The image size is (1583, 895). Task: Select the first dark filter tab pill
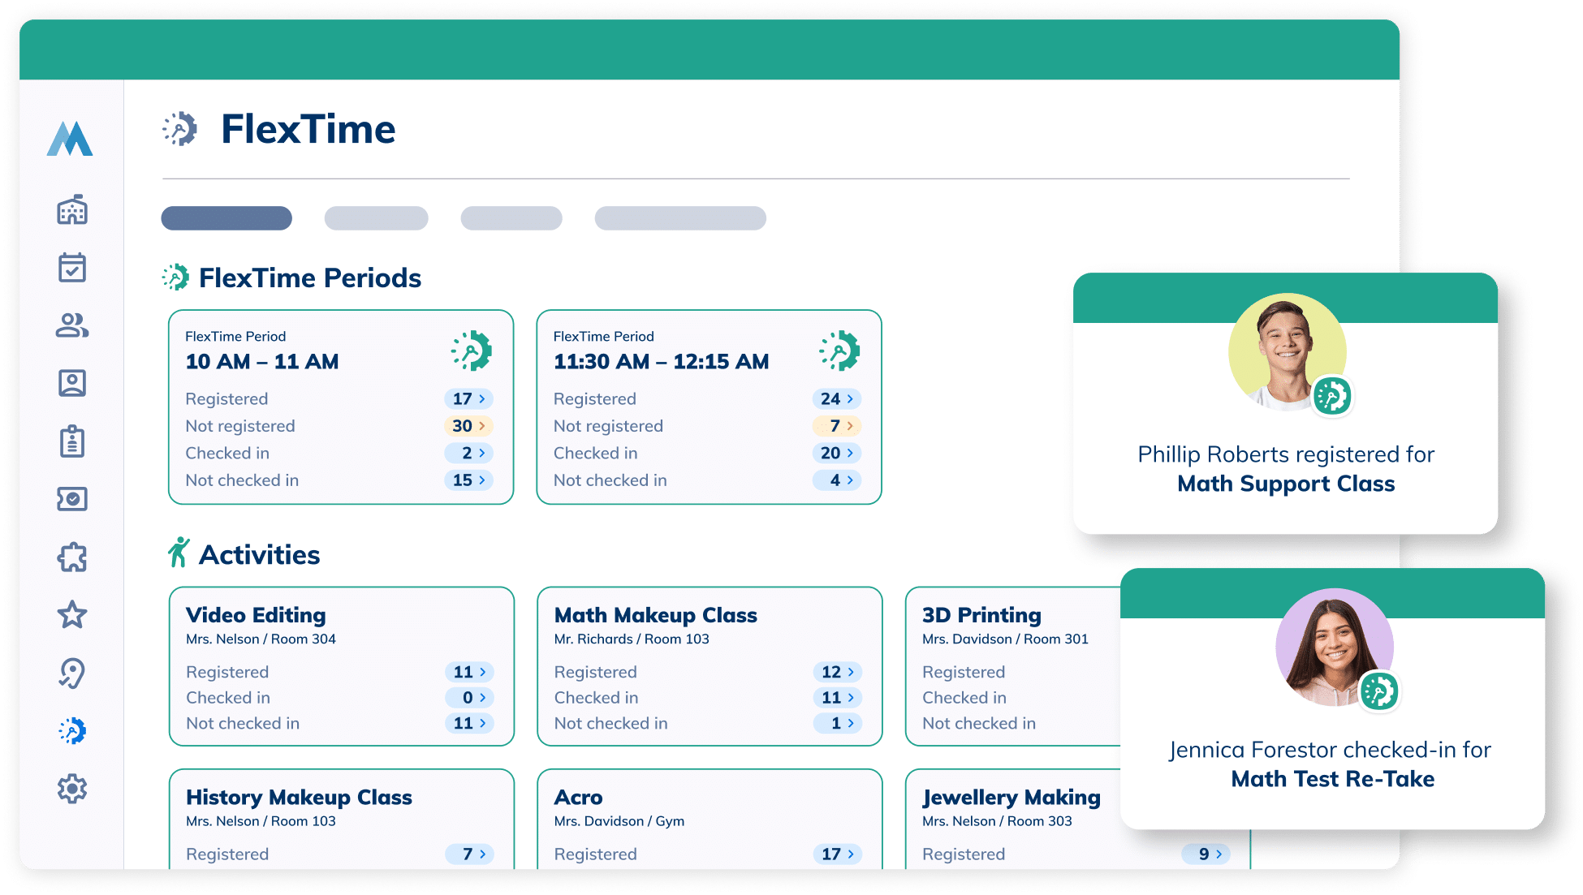pyautogui.click(x=226, y=218)
